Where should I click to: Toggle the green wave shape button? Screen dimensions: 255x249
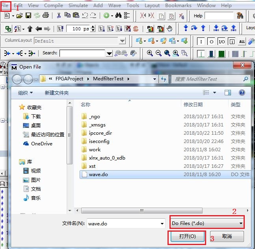[221, 54]
